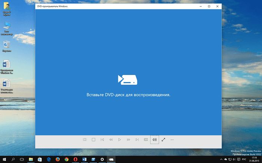Open Settings gear on the taskbar

[x=102, y=159]
